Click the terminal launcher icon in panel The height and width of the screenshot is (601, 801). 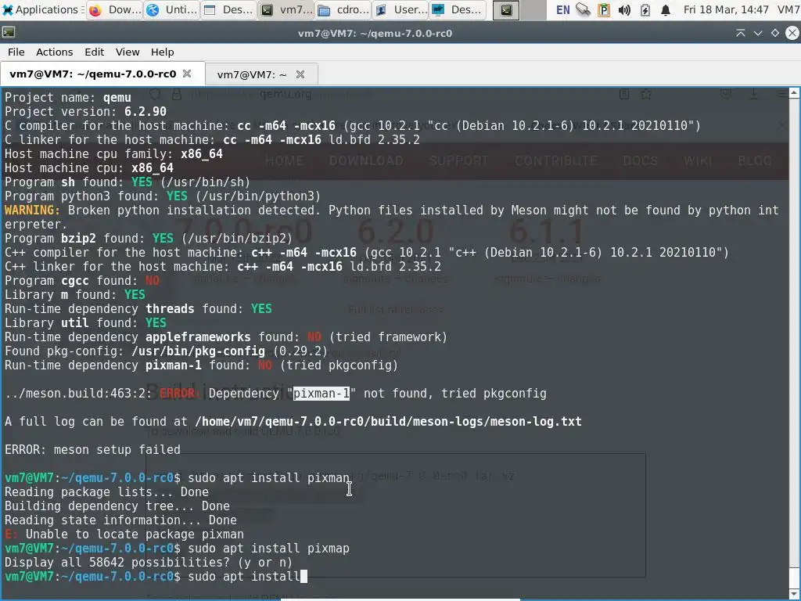[x=506, y=9]
